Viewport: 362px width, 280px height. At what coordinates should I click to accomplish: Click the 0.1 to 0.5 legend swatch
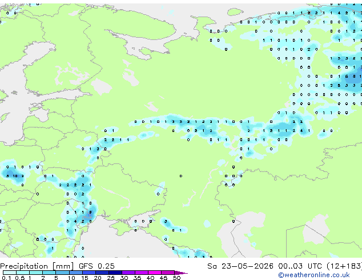10,273
